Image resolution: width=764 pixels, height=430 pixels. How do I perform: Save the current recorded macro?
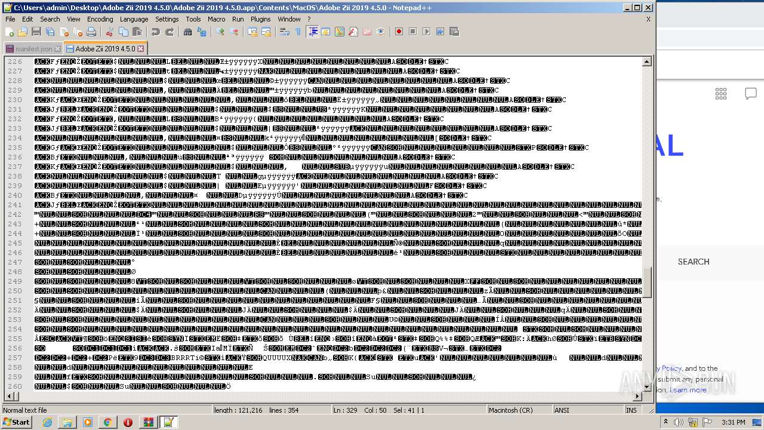pos(454,32)
